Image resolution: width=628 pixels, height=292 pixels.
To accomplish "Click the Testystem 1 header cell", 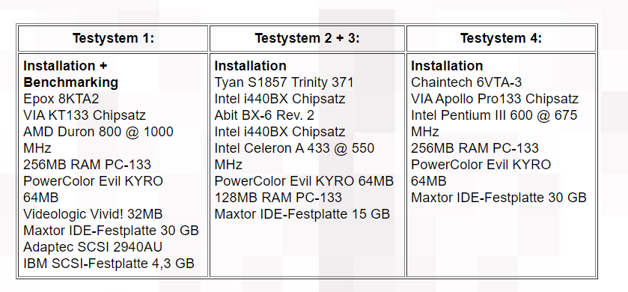I will [113, 38].
